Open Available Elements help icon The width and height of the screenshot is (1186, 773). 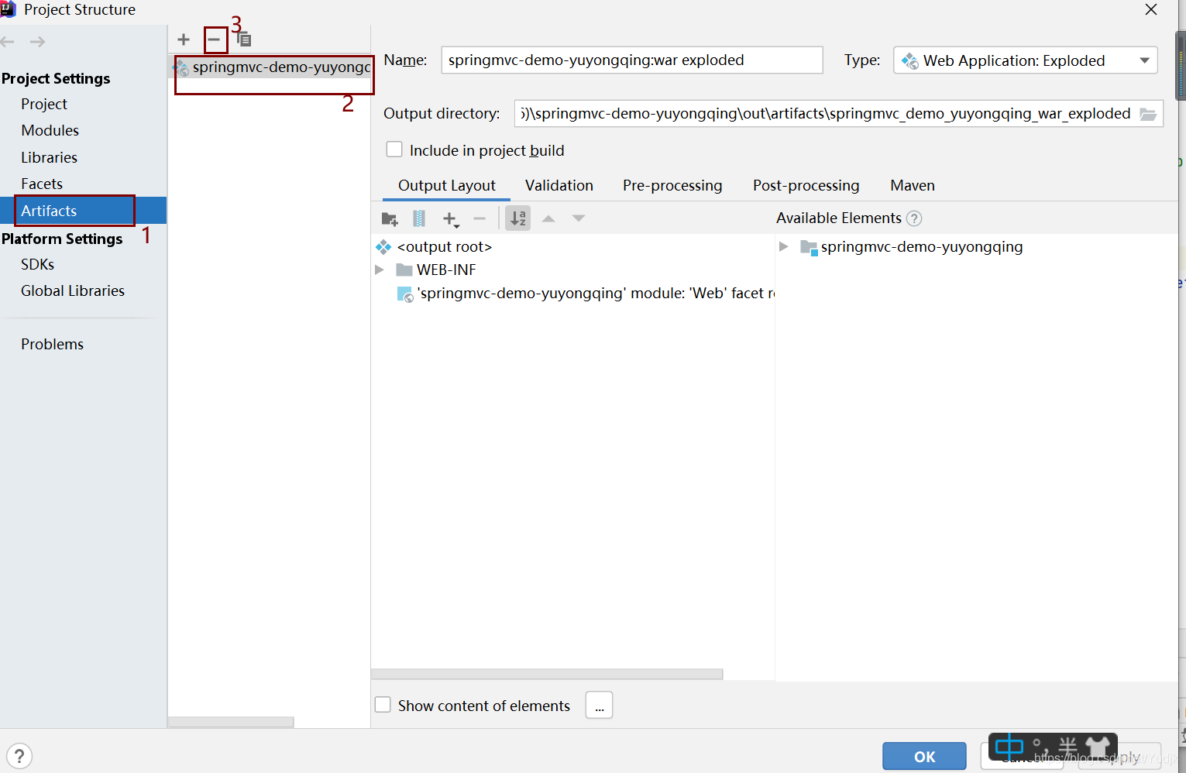pos(914,218)
